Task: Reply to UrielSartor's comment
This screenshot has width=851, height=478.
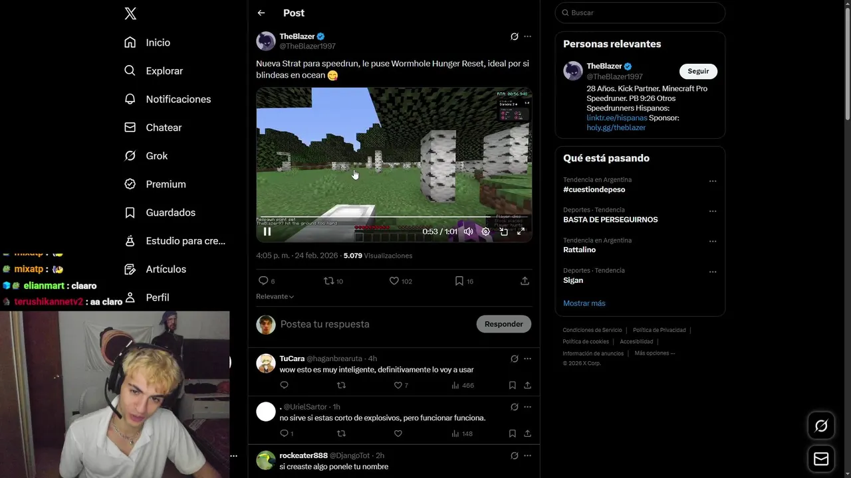Action: (x=286, y=434)
